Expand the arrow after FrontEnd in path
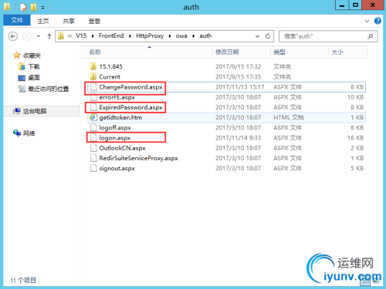Screen dimensions: 386x289 coord(130,36)
